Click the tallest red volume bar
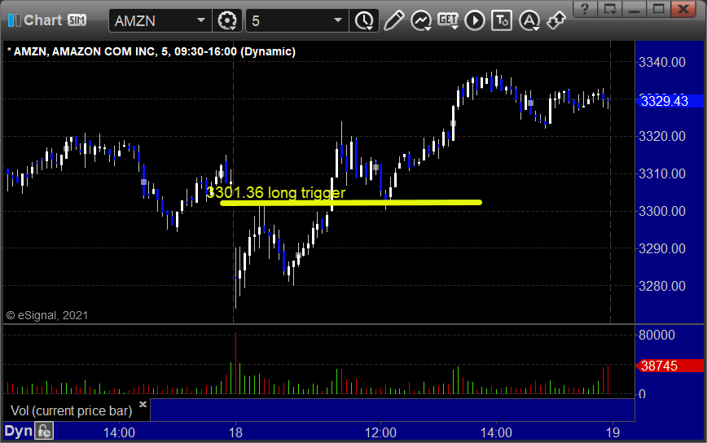The image size is (707, 443). [x=235, y=363]
